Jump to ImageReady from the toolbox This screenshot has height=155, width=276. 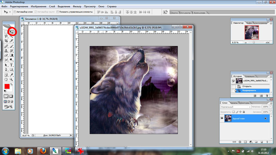click(x=9, y=107)
